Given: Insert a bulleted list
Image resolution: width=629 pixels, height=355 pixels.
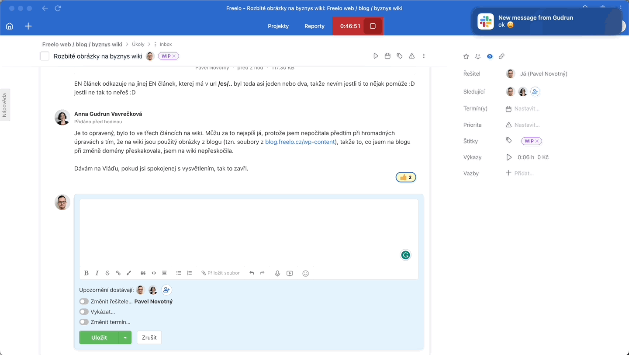Looking at the screenshot, I should click(179, 273).
